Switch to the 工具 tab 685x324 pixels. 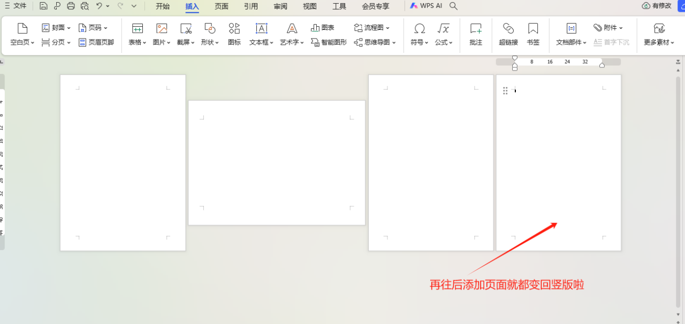(339, 6)
